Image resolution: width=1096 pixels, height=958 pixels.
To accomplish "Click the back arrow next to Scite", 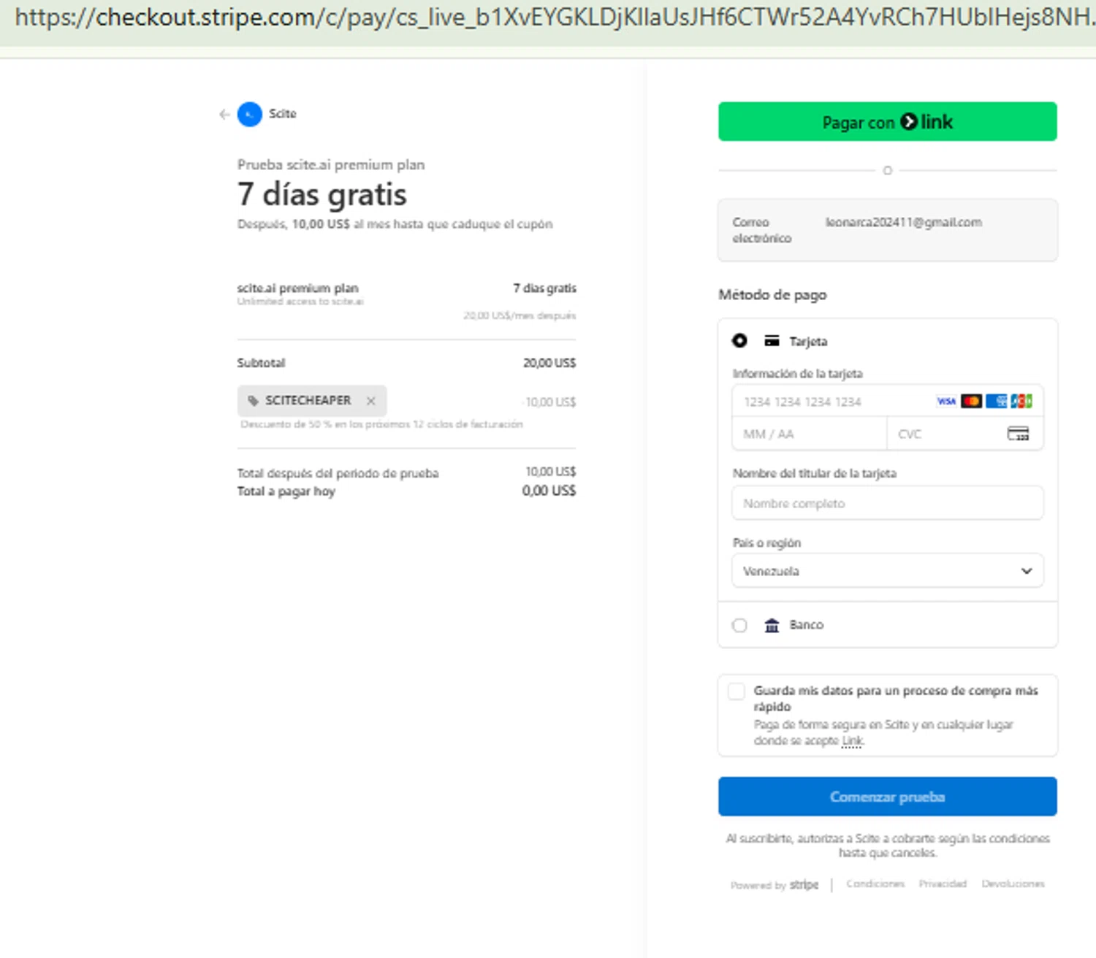I will pos(224,114).
